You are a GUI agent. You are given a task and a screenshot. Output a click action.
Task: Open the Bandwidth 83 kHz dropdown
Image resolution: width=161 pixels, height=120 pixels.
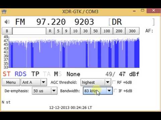click(x=98, y=91)
